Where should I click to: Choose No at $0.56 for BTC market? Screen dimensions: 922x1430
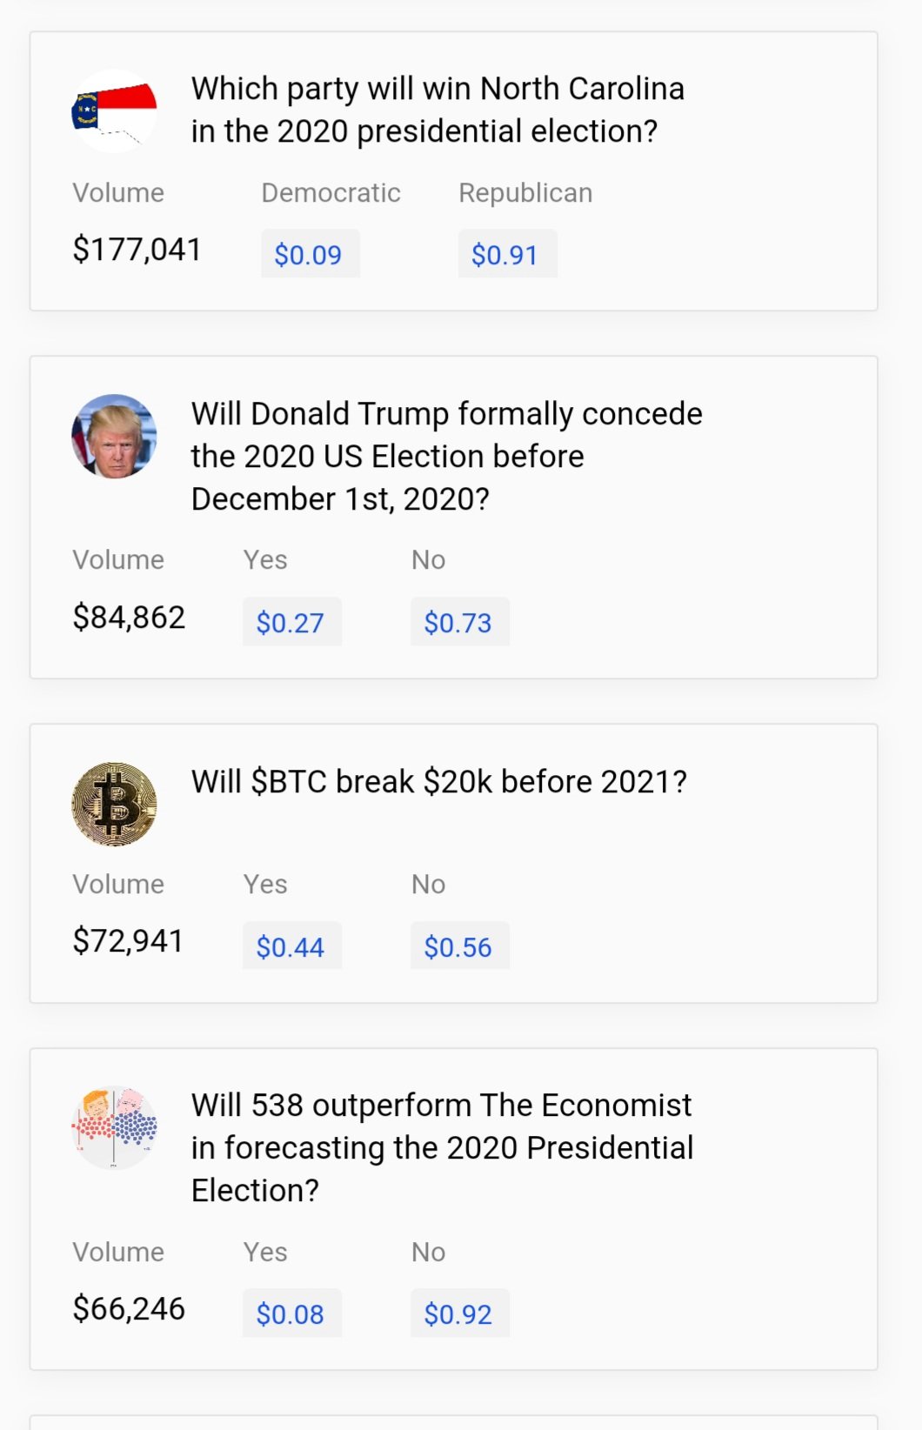(x=459, y=946)
